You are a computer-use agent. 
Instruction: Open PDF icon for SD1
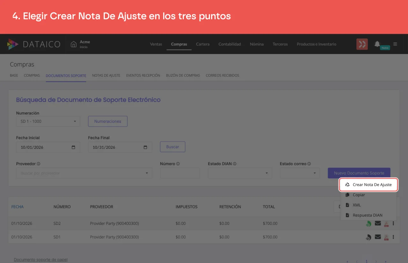[x=386, y=237]
